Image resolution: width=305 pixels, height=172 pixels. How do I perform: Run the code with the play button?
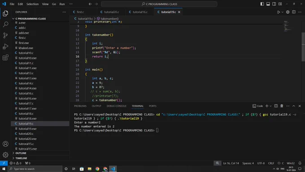(279, 12)
